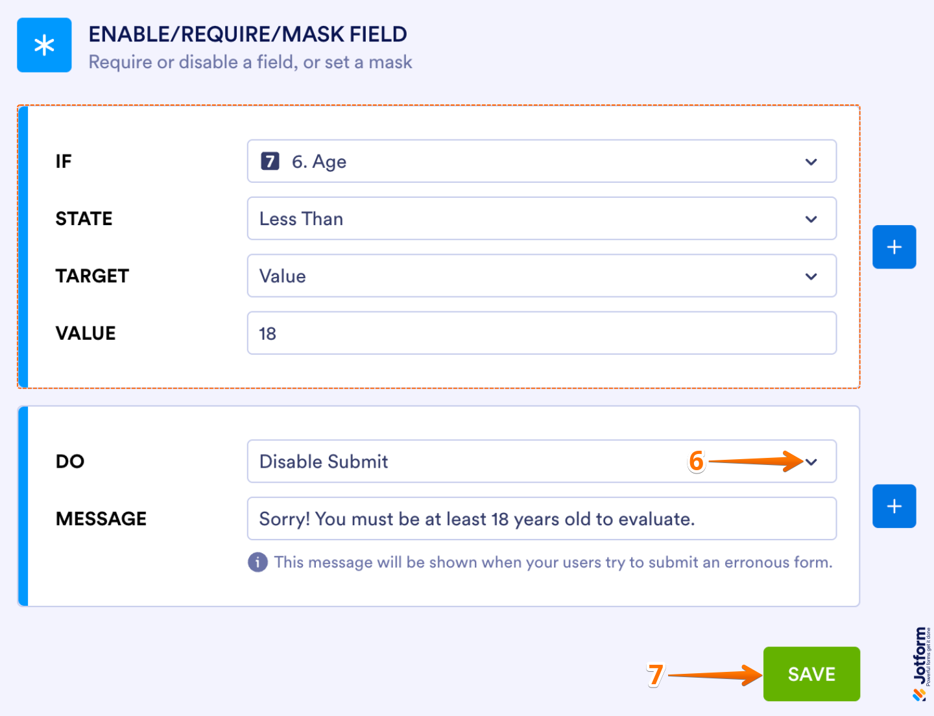The height and width of the screenshot is (716, 934).
Task: Click the chevron on the Disable Submit dropdown
Action: [x=811, y=461]
